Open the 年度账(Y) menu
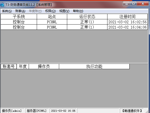This screenshot has height=113, width=150. tap(35, 11)
